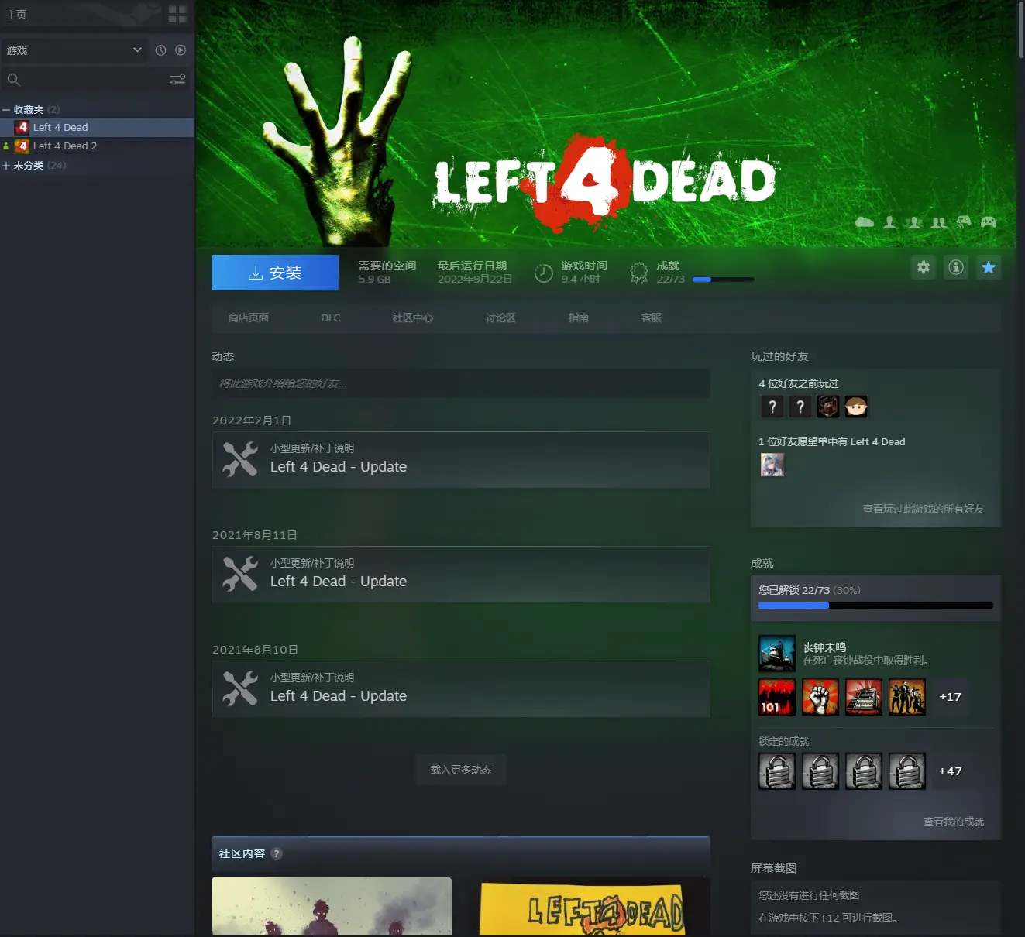Select Left 4 Dead 2 in the sidebar
This screenshot has width=1025, height=937.
click(x=98, y=146)
